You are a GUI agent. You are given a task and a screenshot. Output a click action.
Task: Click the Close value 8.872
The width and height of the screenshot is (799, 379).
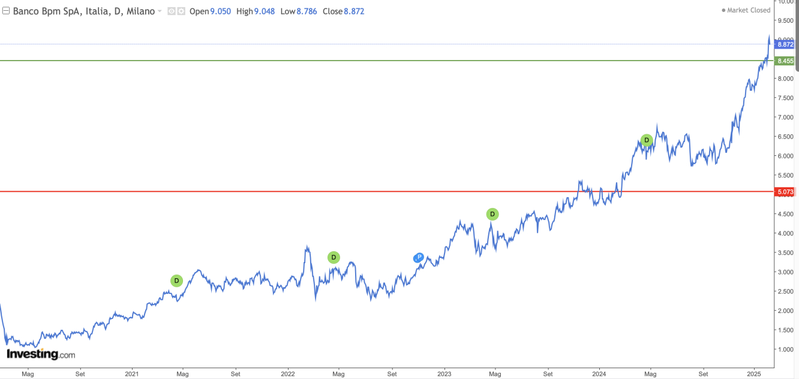coord(354,11)
